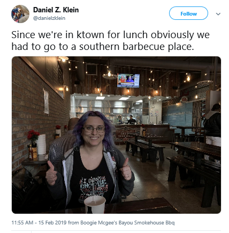Expand the tweet options chevron menu
Viewport: 229px width, 233px height.
[218, 14]
